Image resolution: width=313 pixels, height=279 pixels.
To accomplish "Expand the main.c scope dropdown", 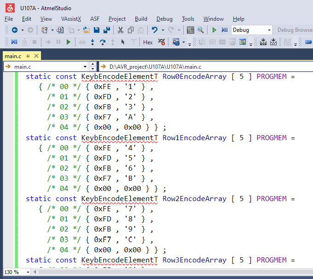I will click(x=85, y=67).
